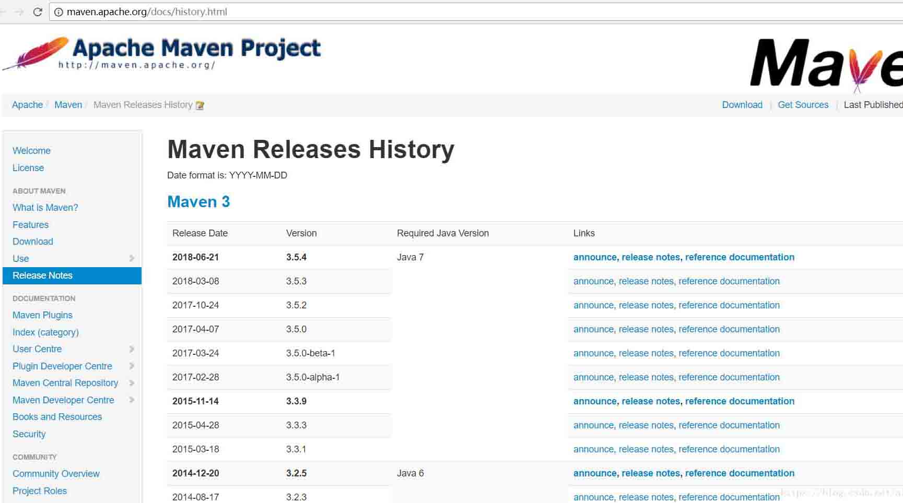Open announce link for version 3.2.5
The image size is (903, 503).
point(595,473)
